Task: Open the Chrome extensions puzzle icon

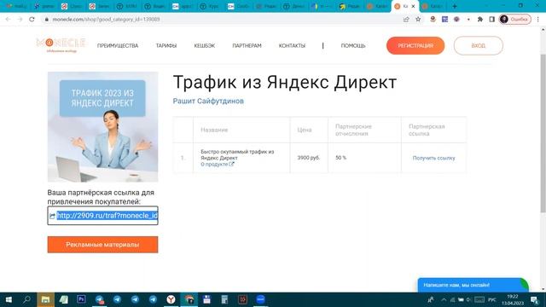Action: pyautogui.click(x=479, y=19)
